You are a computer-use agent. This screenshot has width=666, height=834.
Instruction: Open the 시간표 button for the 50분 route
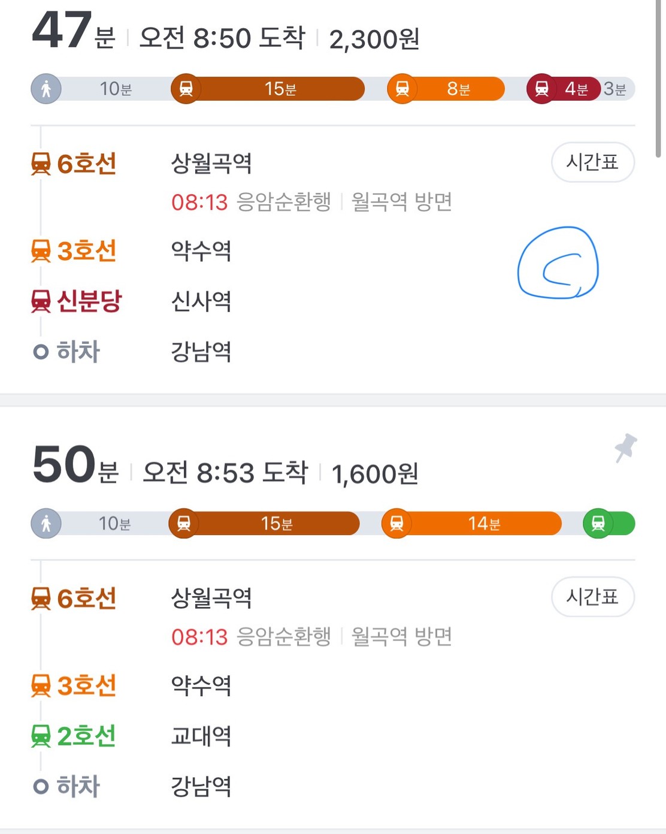coord(592,597)
